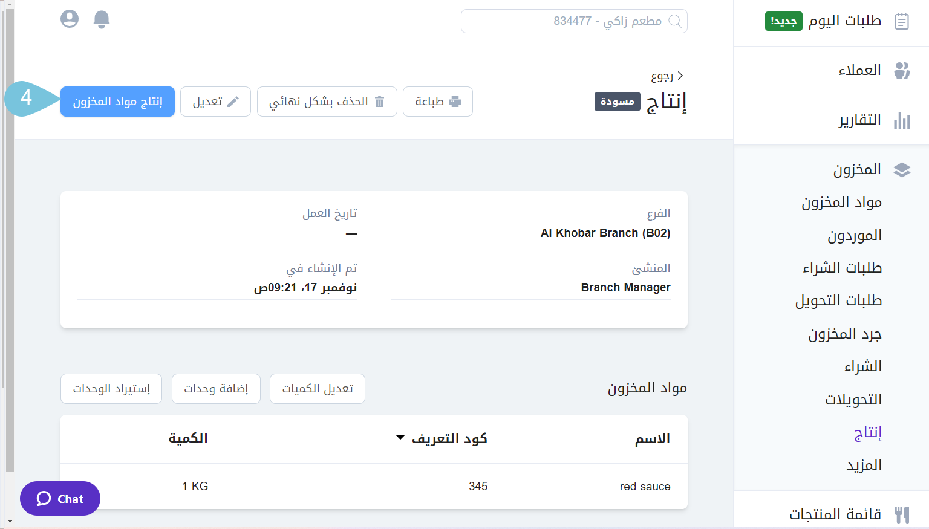The height and width of the screenshot is (529, 929).
Task: Open the Chat widget
Action: click(x=60, y=499)
